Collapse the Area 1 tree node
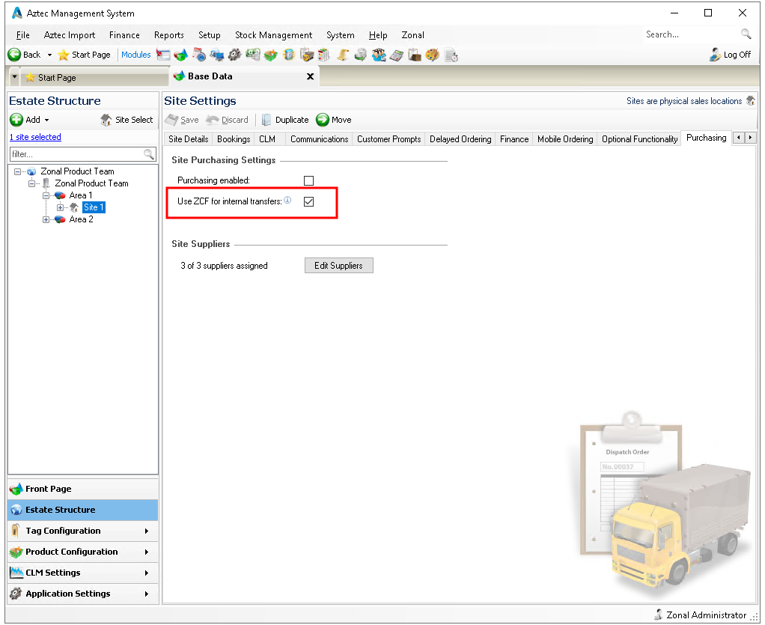 tap(46, 195)
